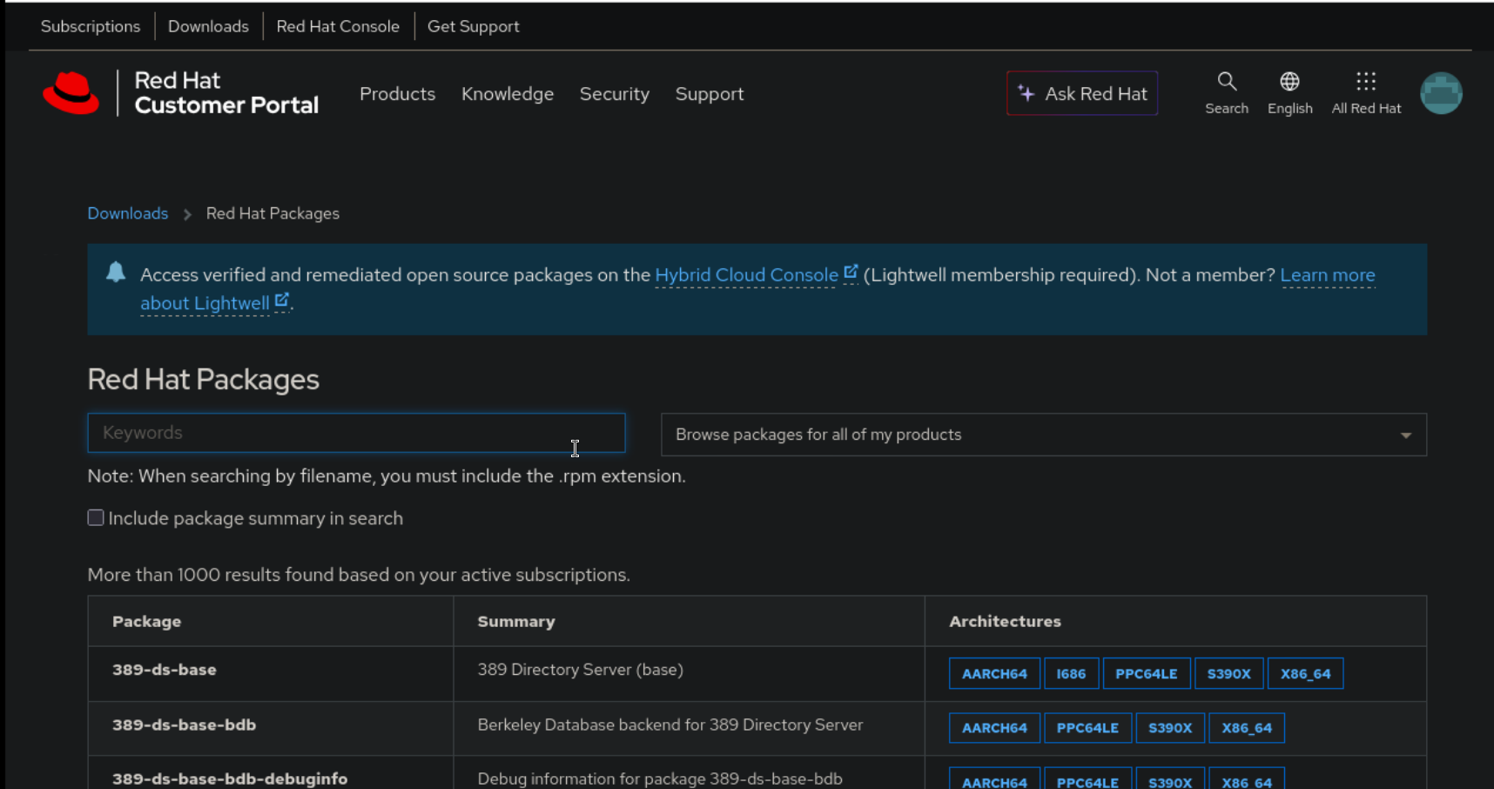Follow the Learn more link in banner

(1328, 275)
